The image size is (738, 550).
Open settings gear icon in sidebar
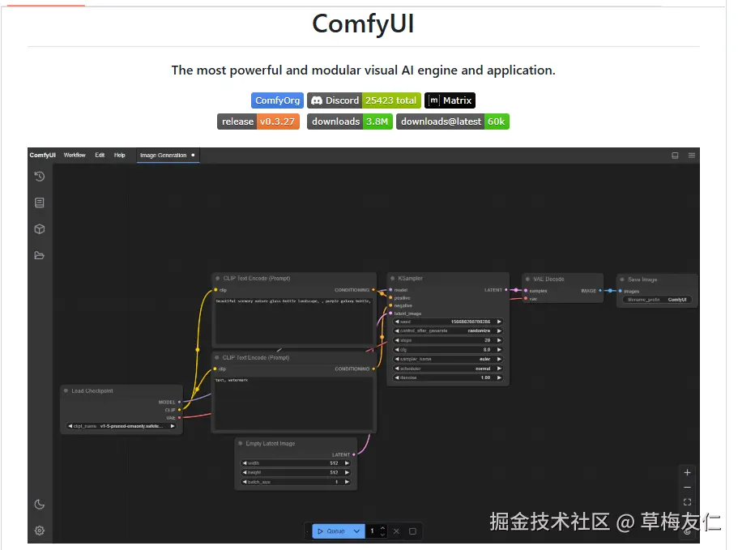pos(40,531)
